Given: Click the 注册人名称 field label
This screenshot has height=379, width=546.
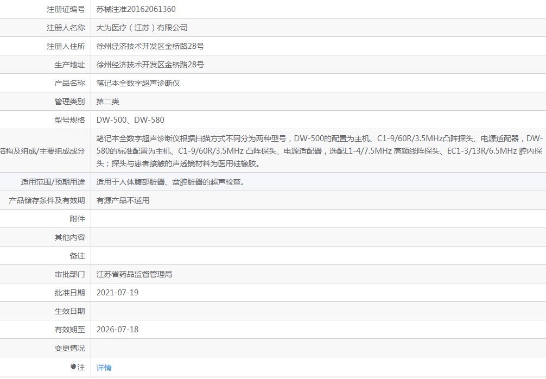Looking at the screenshot, I should 66,28.
